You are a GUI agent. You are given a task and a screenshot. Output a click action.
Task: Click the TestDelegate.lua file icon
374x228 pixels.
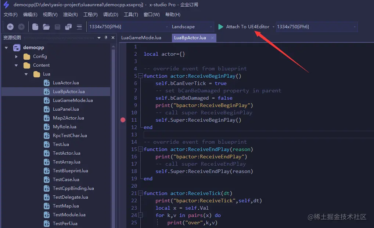click(x=47, y=197)
